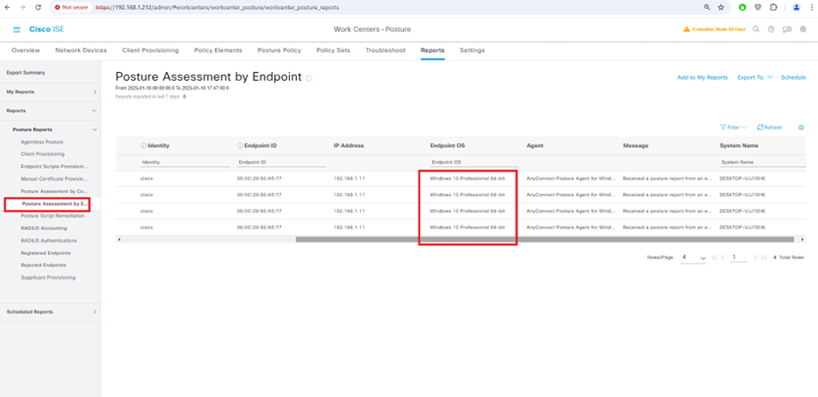Open the Filter dropdown
The height and width of the screenshot is (397, 818).
[x=734, y=127]
